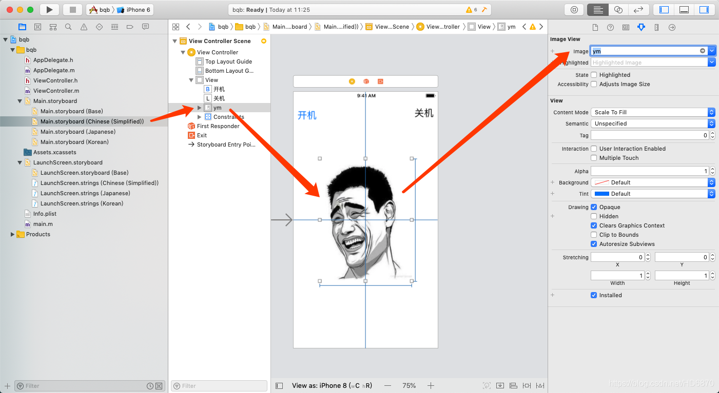Run the project with the Play button
This screenshot has width=719, height=393.
pyautogui.click(x=49, y=9)
